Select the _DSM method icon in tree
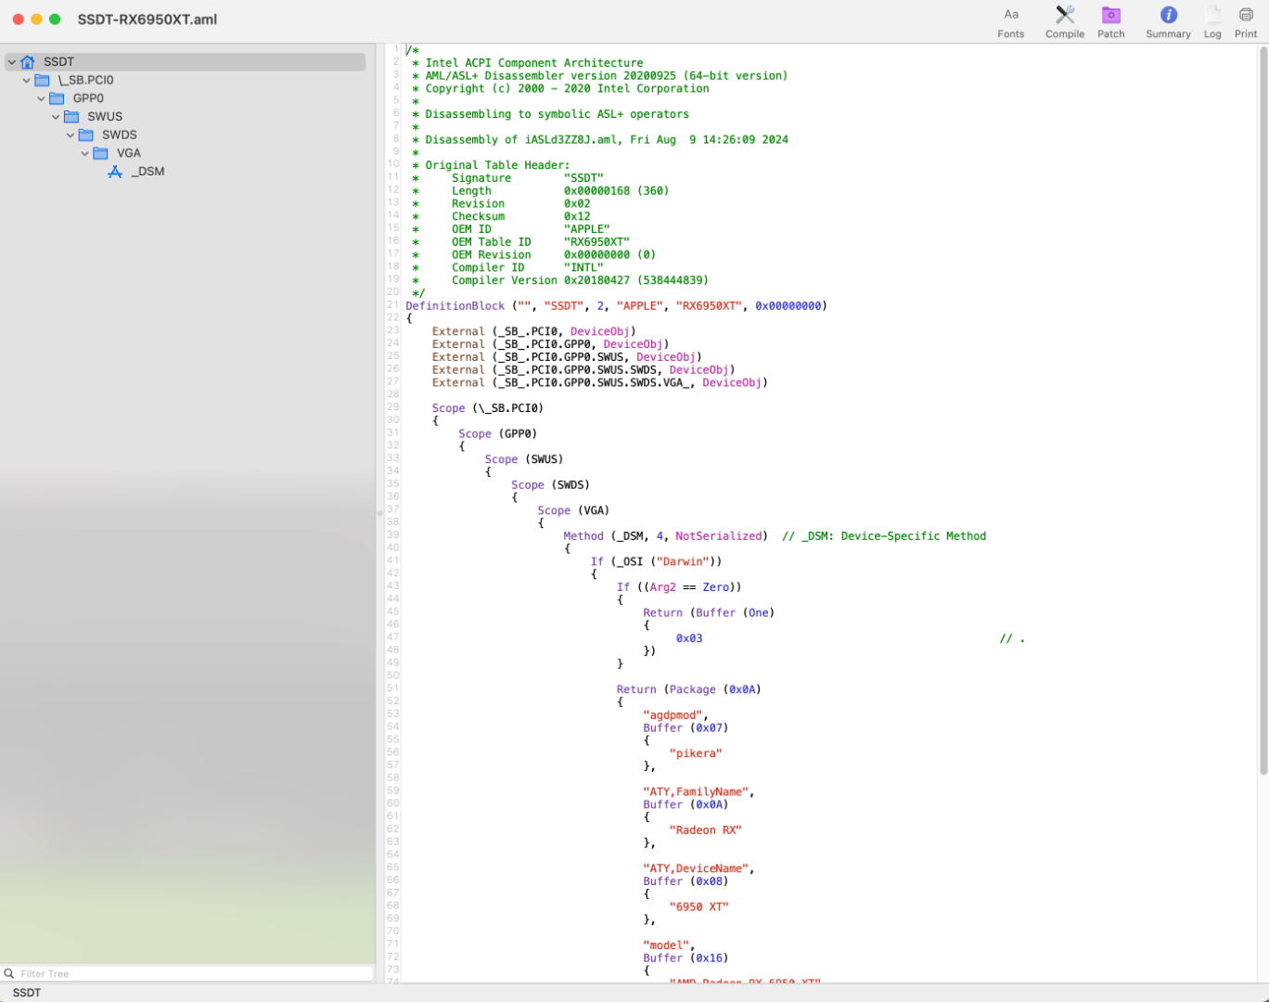1269x1002 pixels. pyautogui.click(x=115, y=172)
